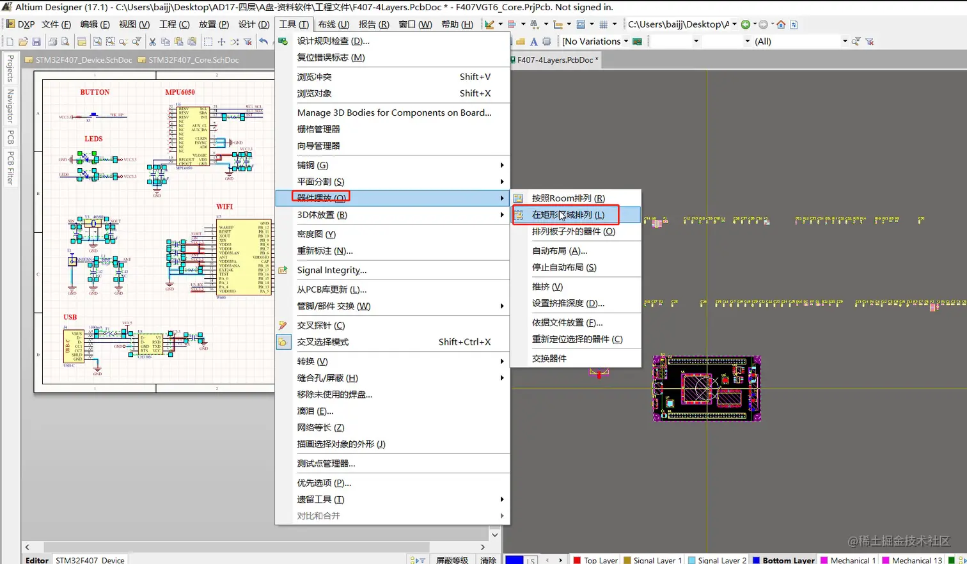Click the Signal Integrity menu icon
The image size is (967, 564).
[x=283, y=270]
